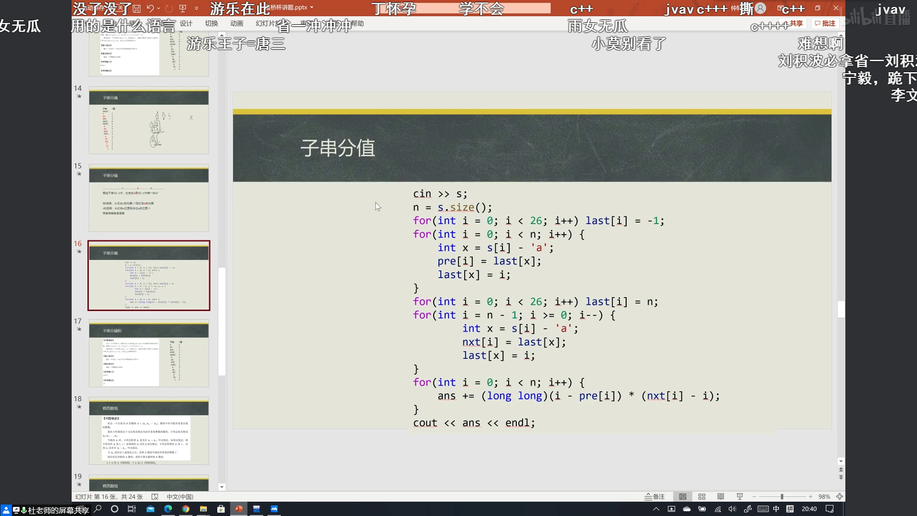
Task: Click the Save icon in title bar
Action: [x=137, y=9]
